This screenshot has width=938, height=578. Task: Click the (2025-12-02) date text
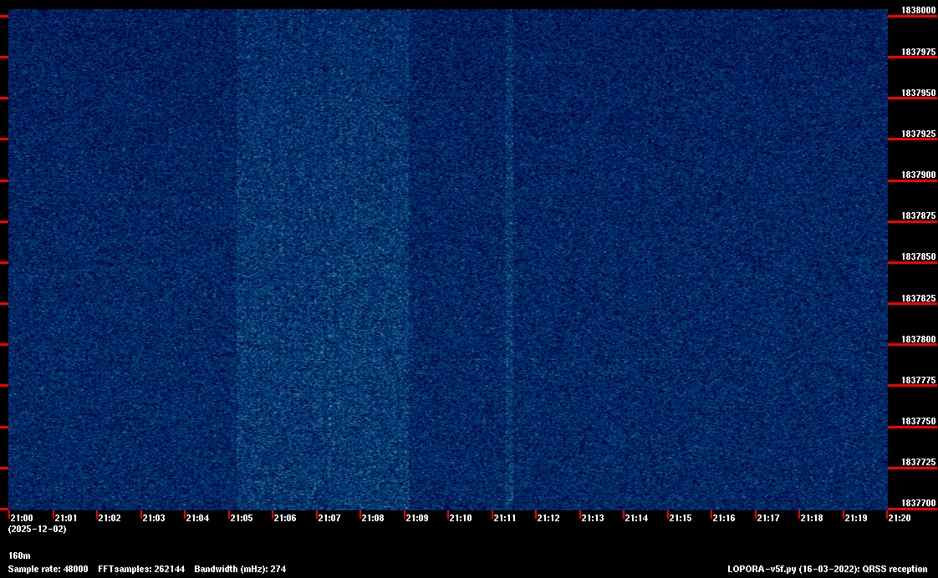pyautogui.click(x=37, y=529)
